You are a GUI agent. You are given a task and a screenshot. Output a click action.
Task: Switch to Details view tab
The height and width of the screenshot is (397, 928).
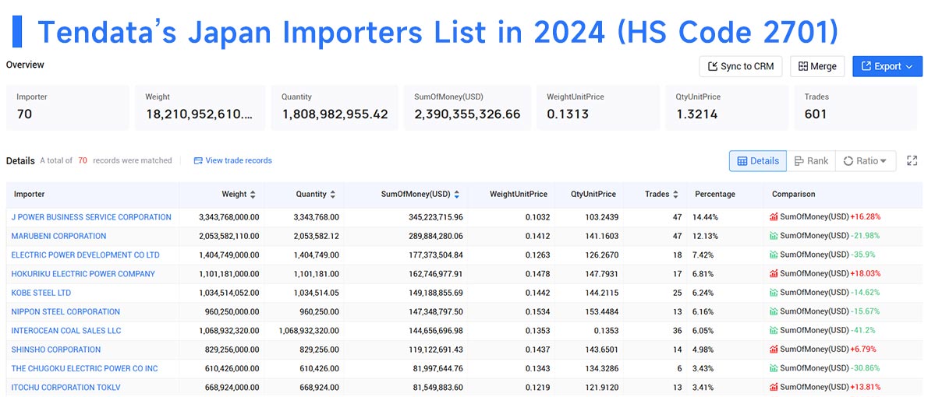[757, 160]
